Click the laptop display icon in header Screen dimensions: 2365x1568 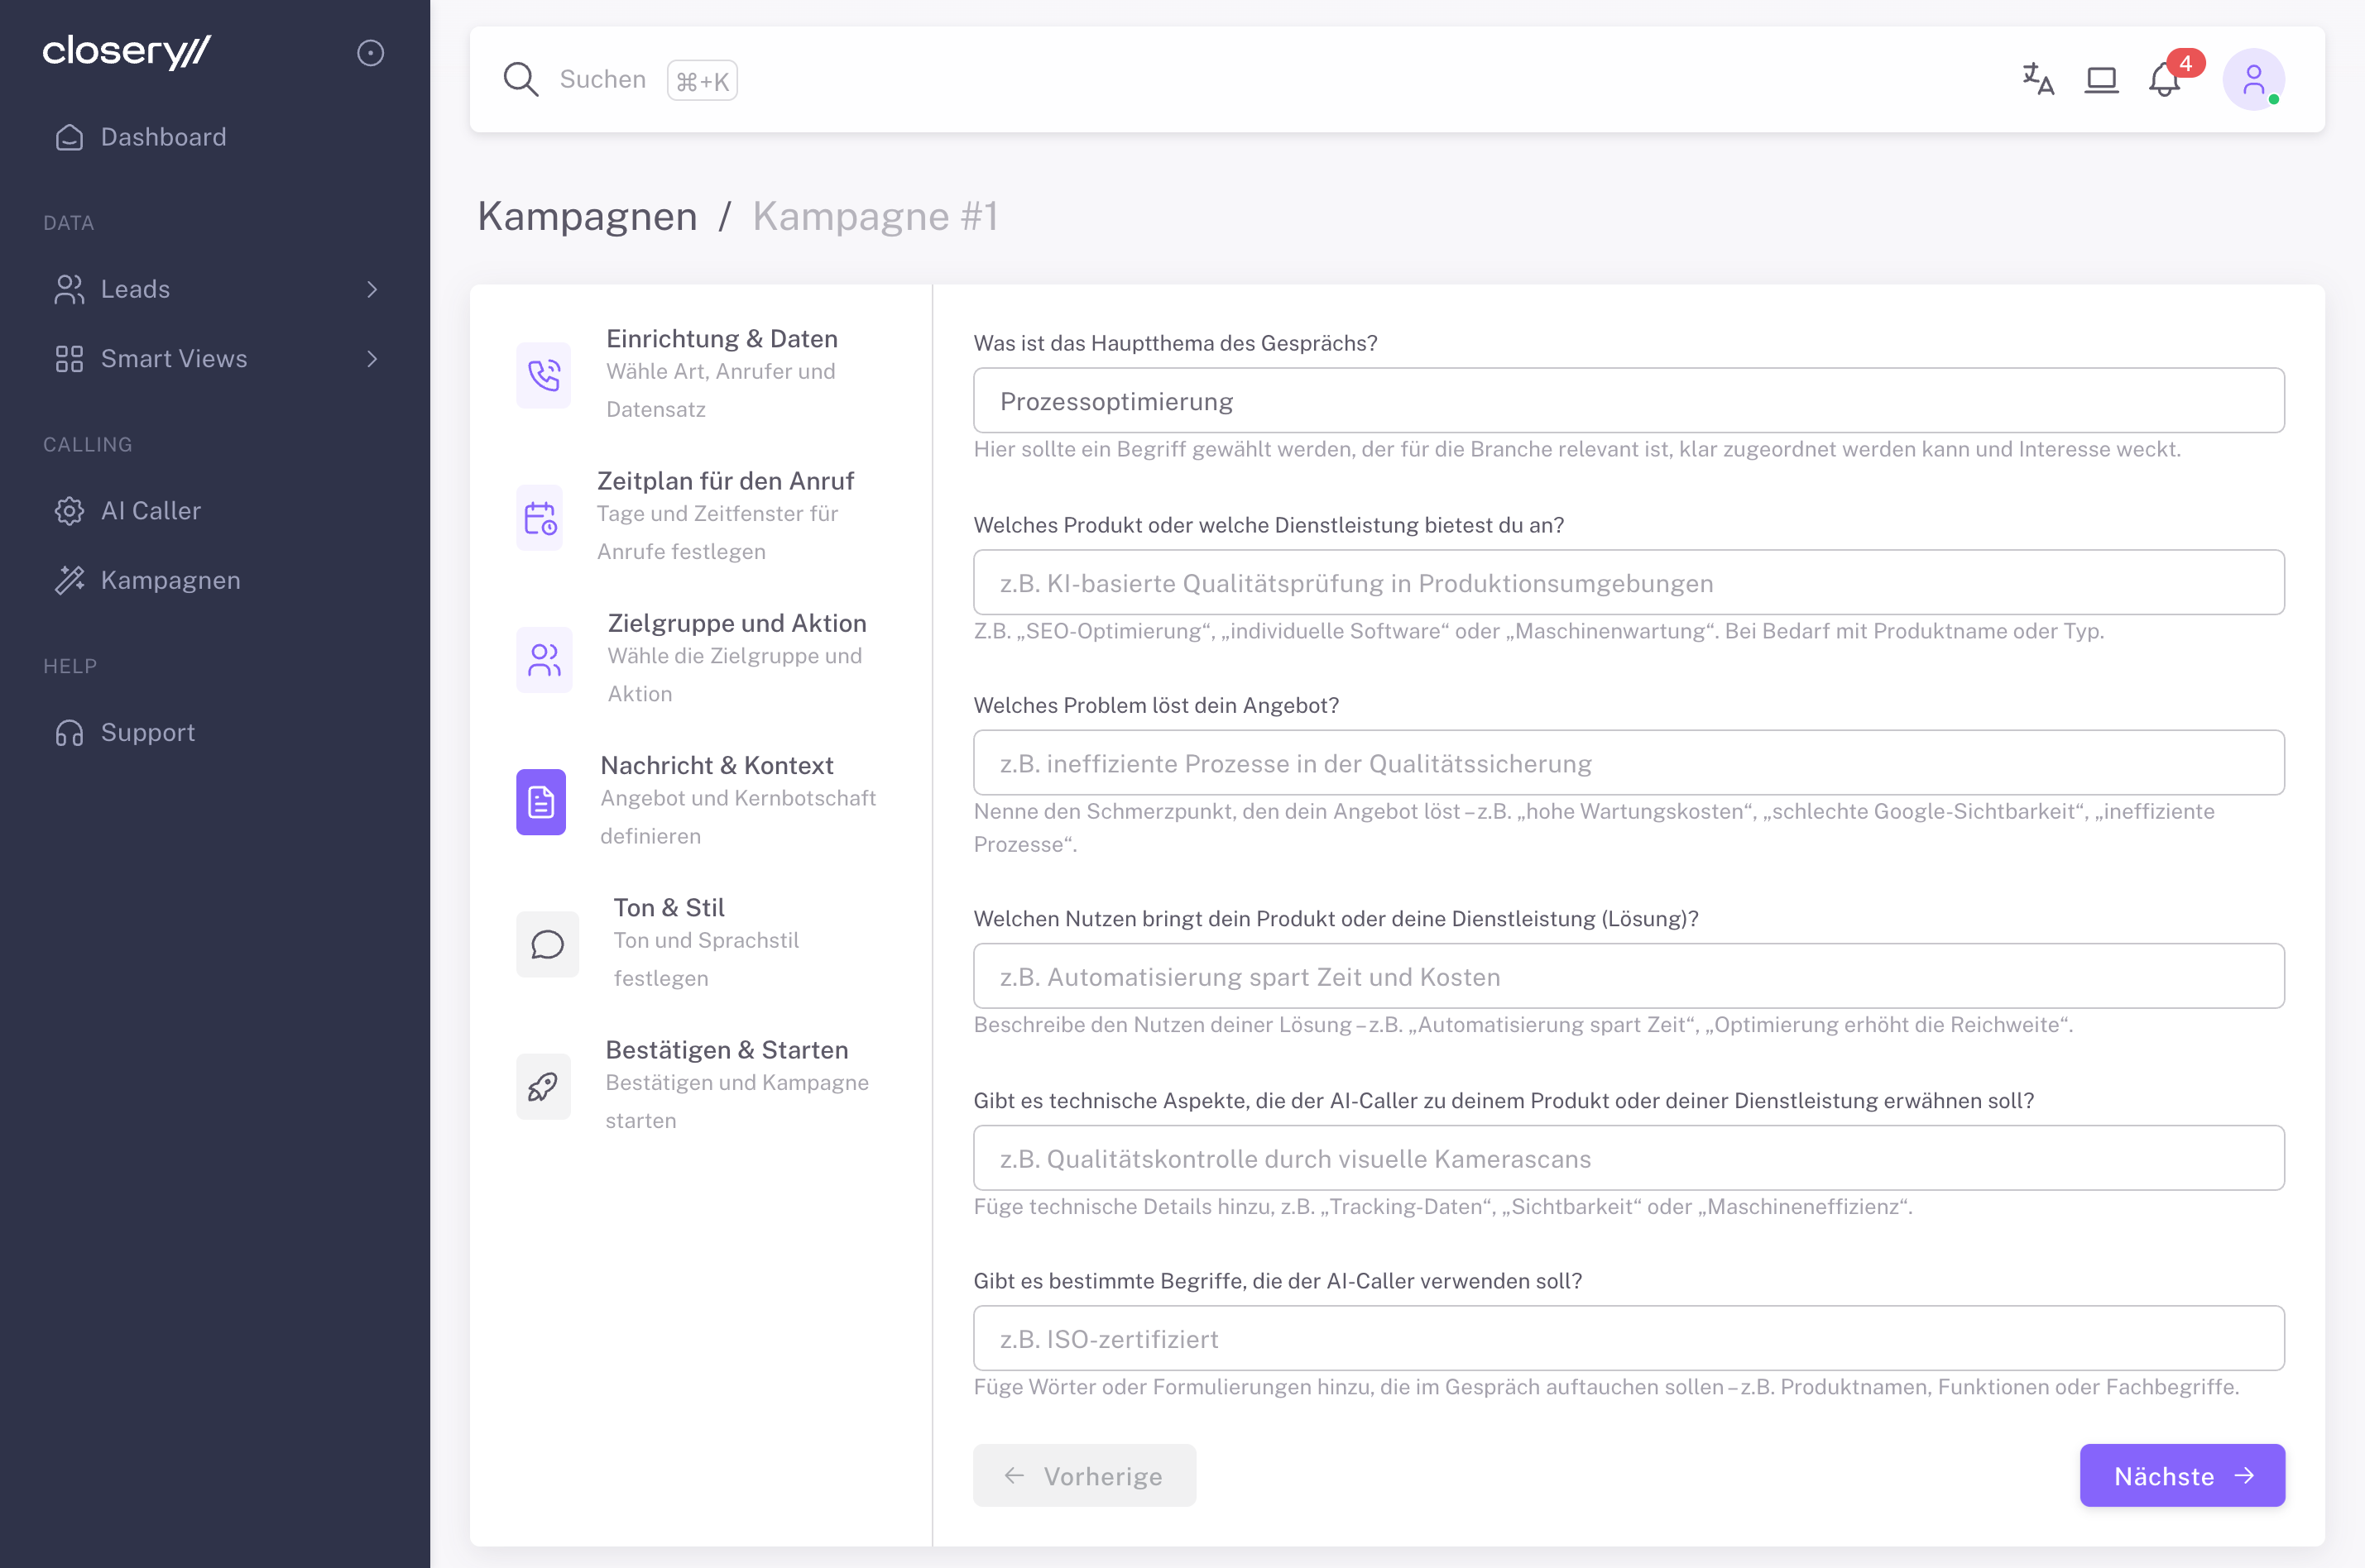tap(2101, 79)
